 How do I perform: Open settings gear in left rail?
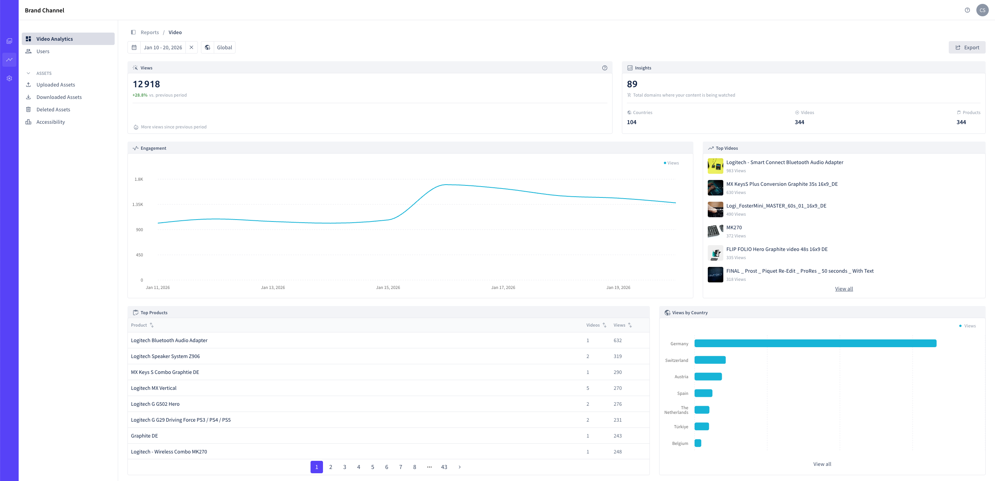tap(9, 78)
